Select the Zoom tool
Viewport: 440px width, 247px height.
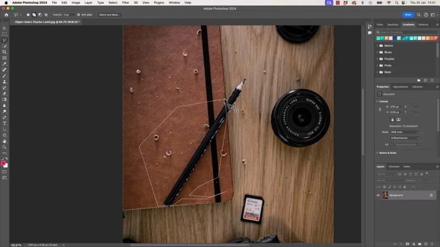(x=4, y=147)
